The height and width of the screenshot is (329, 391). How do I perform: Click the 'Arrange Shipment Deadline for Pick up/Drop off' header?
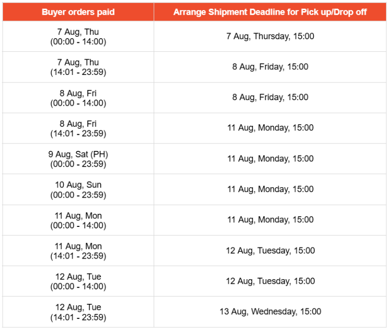click(270, 12)
